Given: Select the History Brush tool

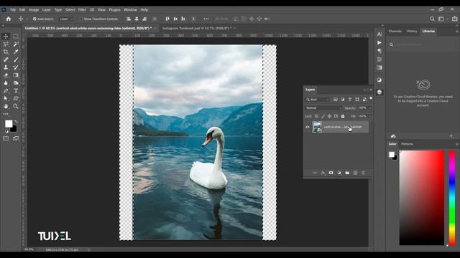Looking at the screenshot, I should [x=16, y=67].
